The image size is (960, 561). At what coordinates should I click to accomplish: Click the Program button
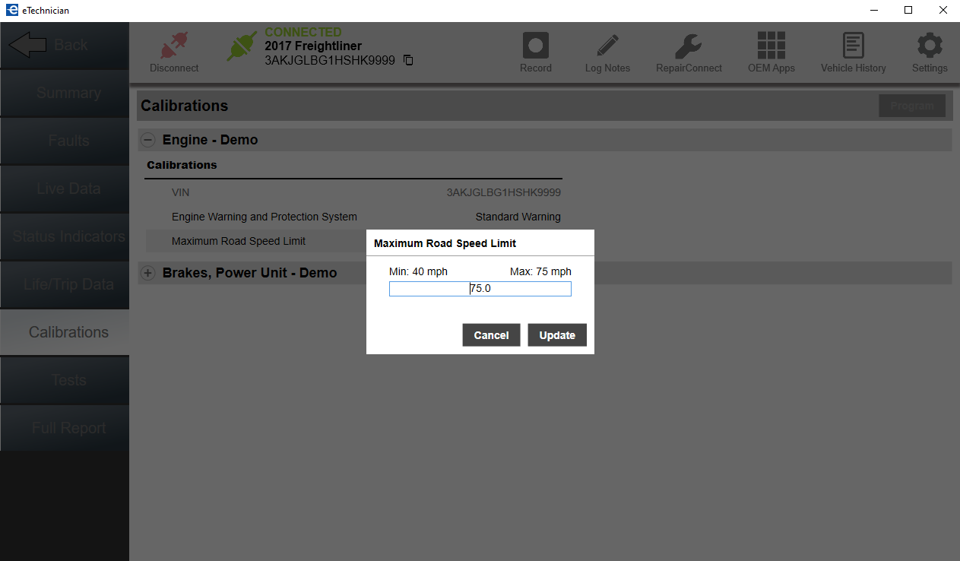(911, 106)
